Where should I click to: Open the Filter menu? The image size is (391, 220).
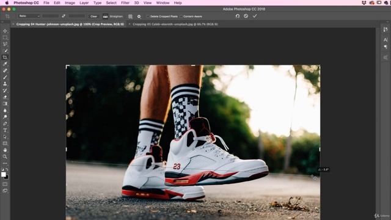(125, 2)
